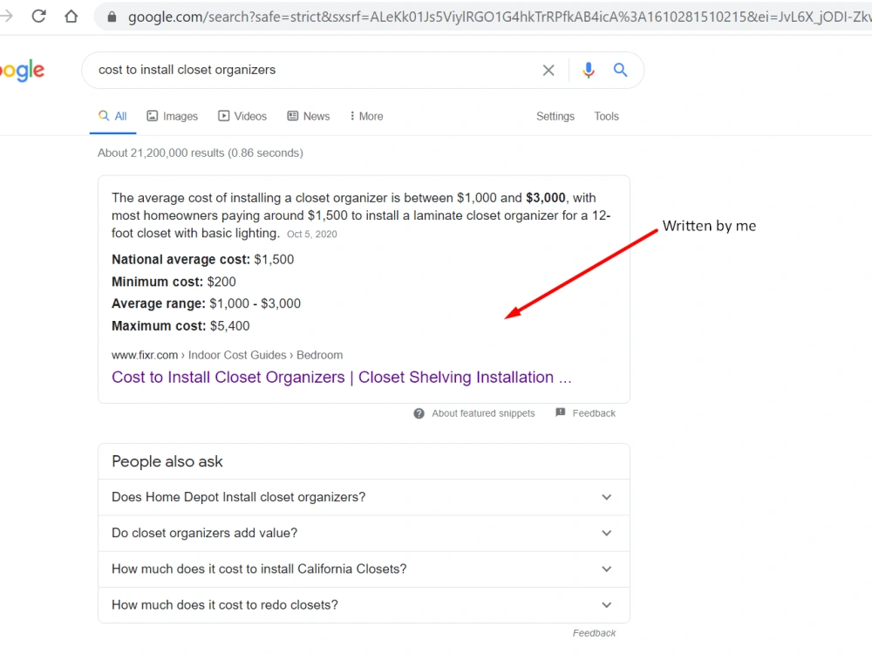
Task: Expand 'Do closet organizers add value?' question
Action: (x=364, y=533)
